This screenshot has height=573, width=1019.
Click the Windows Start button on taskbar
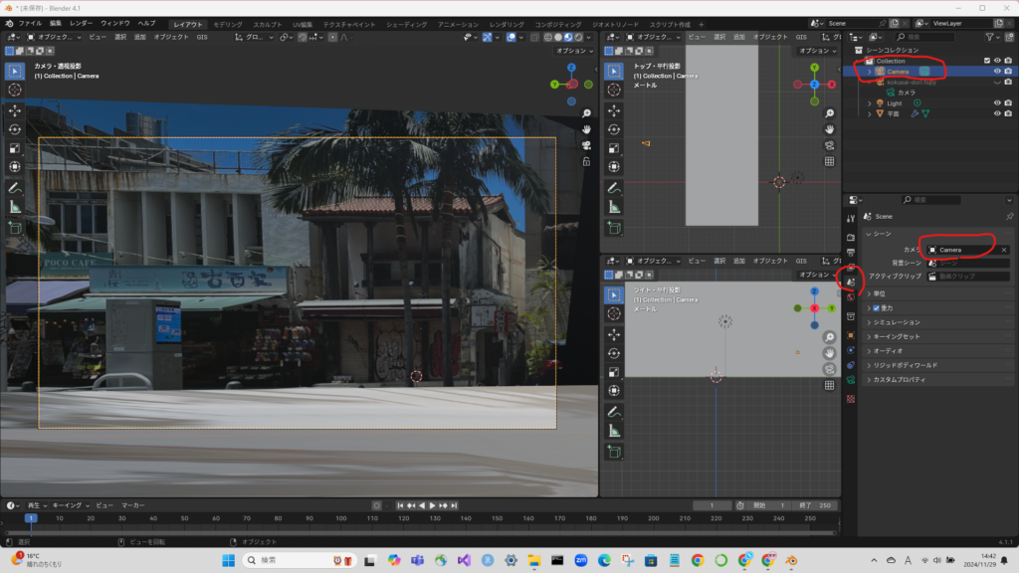pos(228,561)
